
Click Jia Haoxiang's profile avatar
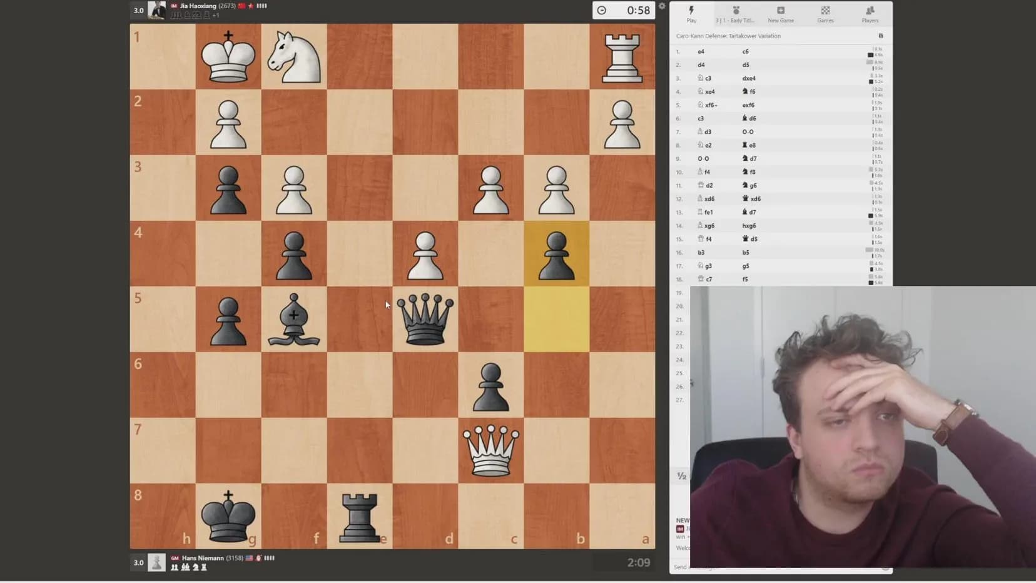coord(156,10)
